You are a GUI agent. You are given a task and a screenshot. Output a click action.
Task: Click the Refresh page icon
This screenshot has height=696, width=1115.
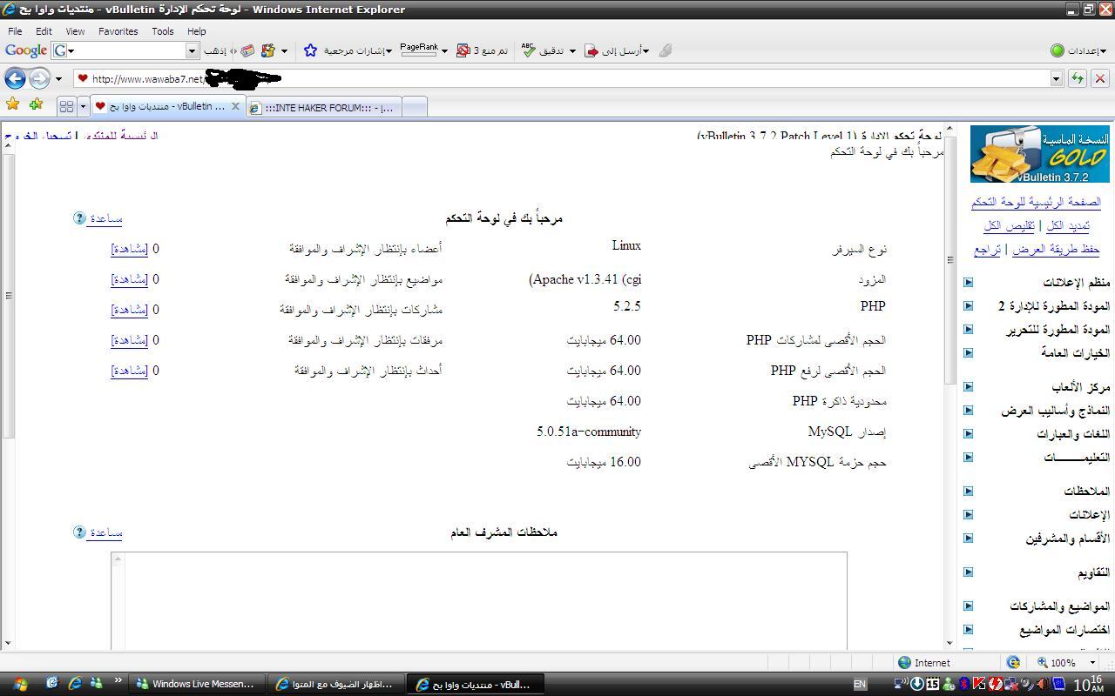point(1078,78)
